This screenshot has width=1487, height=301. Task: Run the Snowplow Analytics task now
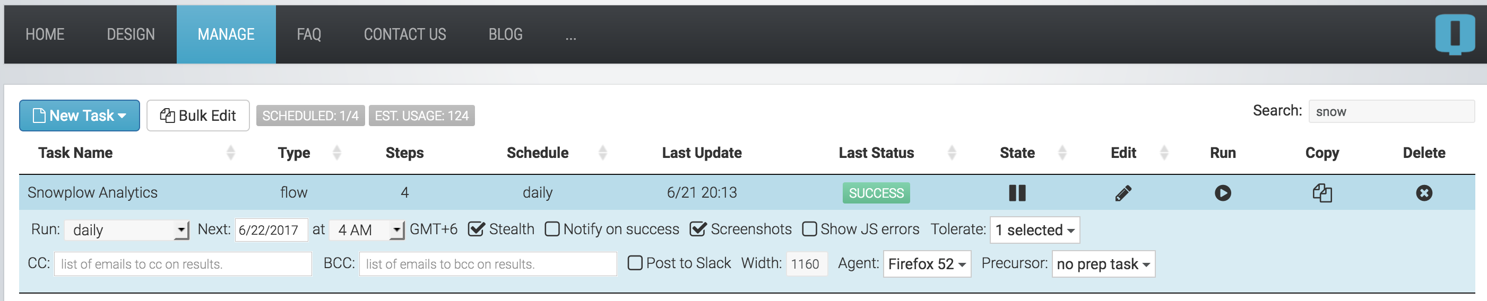tap(1223, 192)
